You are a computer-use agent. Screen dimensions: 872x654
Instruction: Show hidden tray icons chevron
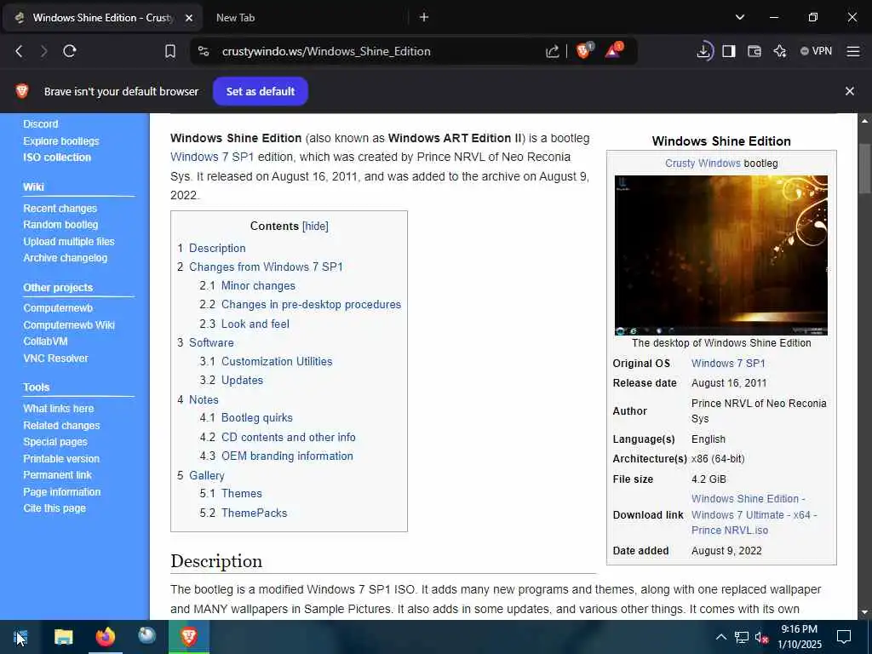(x=720, y=637)
